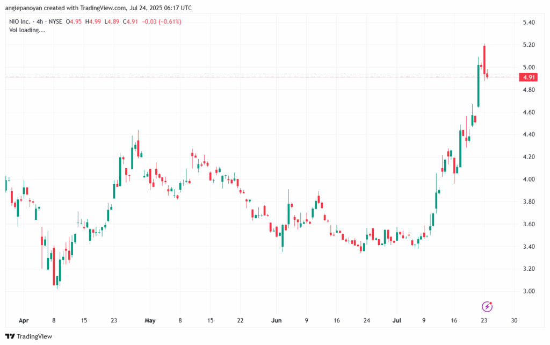Screen dimensions: 550x345
Task: Click the 4.80 price axis label
Action: pos(529,90)
